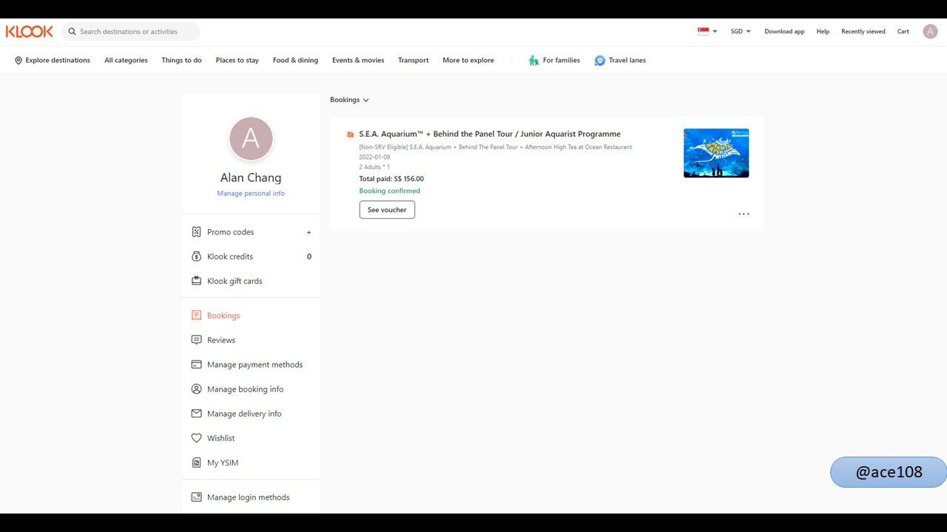947x532 pixels.
Task: Open the Things to do menu
Action: point(181,61)
